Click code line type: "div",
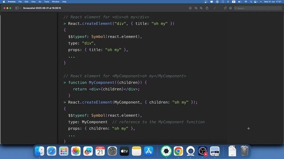The width and height of the screenshot is (284, 159). coord(82,43)
